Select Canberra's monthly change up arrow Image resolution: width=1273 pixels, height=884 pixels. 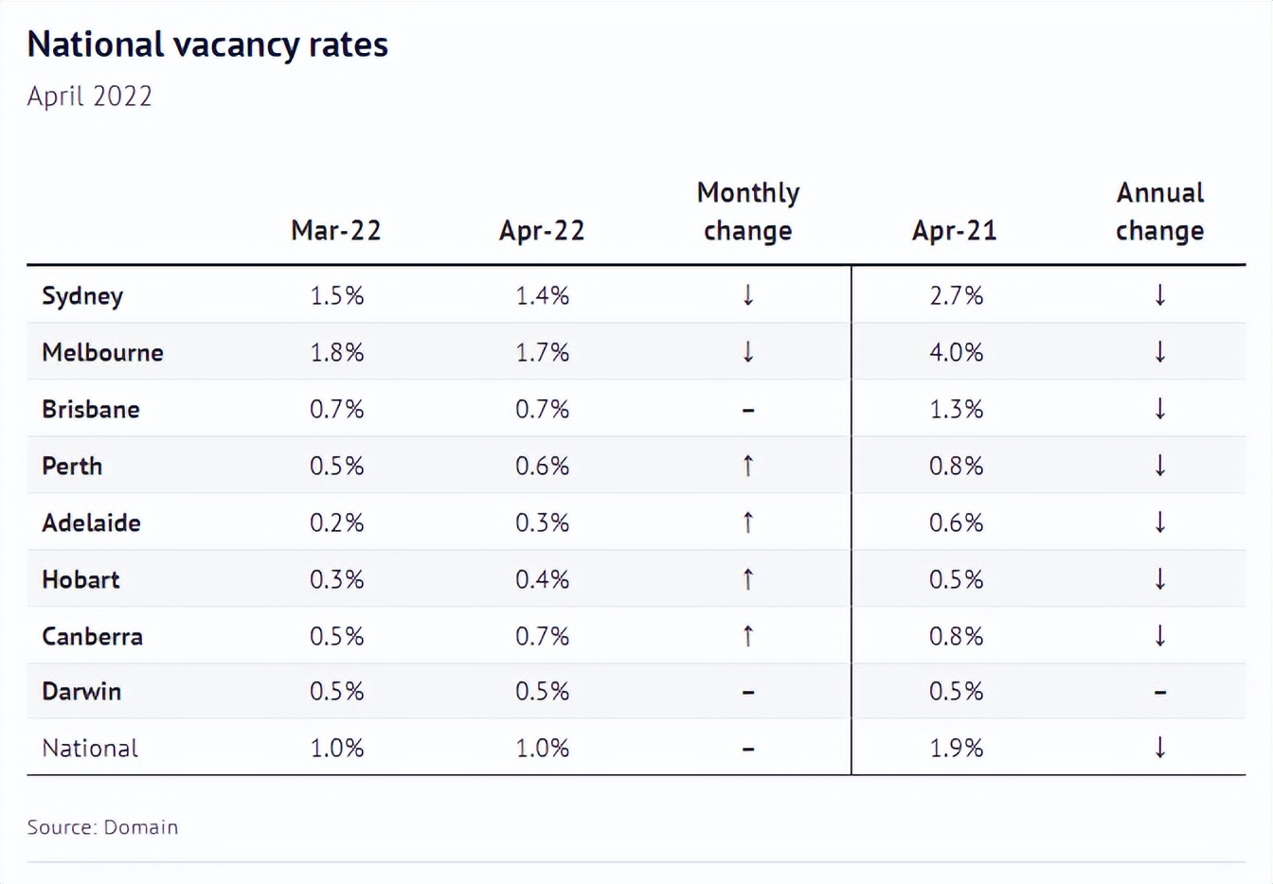click(748, 636)
